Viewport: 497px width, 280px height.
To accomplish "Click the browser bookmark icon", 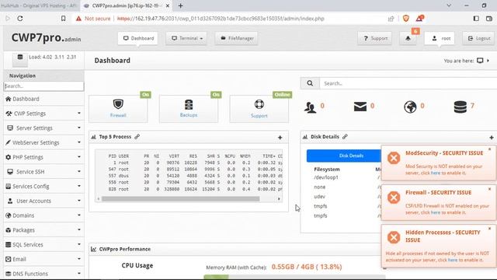I will click(x=64, y=19).
